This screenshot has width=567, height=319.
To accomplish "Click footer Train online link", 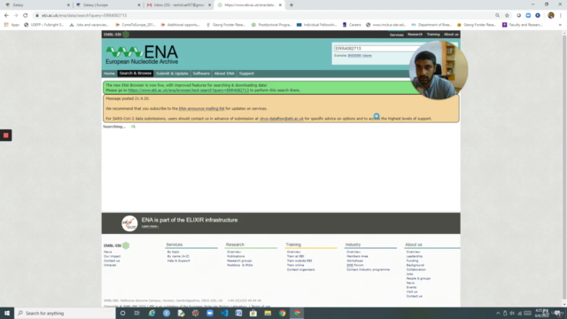I will 295,265.
